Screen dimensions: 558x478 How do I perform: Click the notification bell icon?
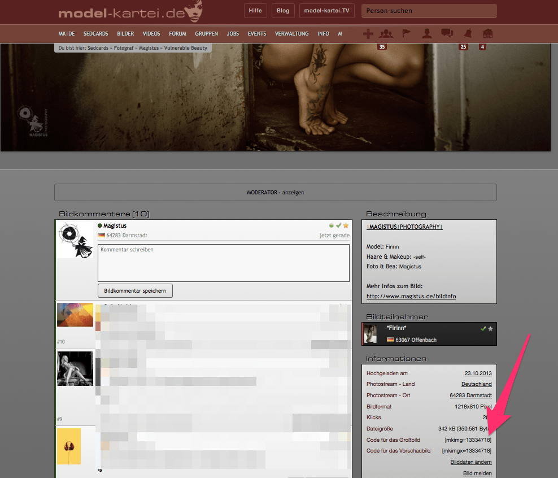[x=467, y=34]
